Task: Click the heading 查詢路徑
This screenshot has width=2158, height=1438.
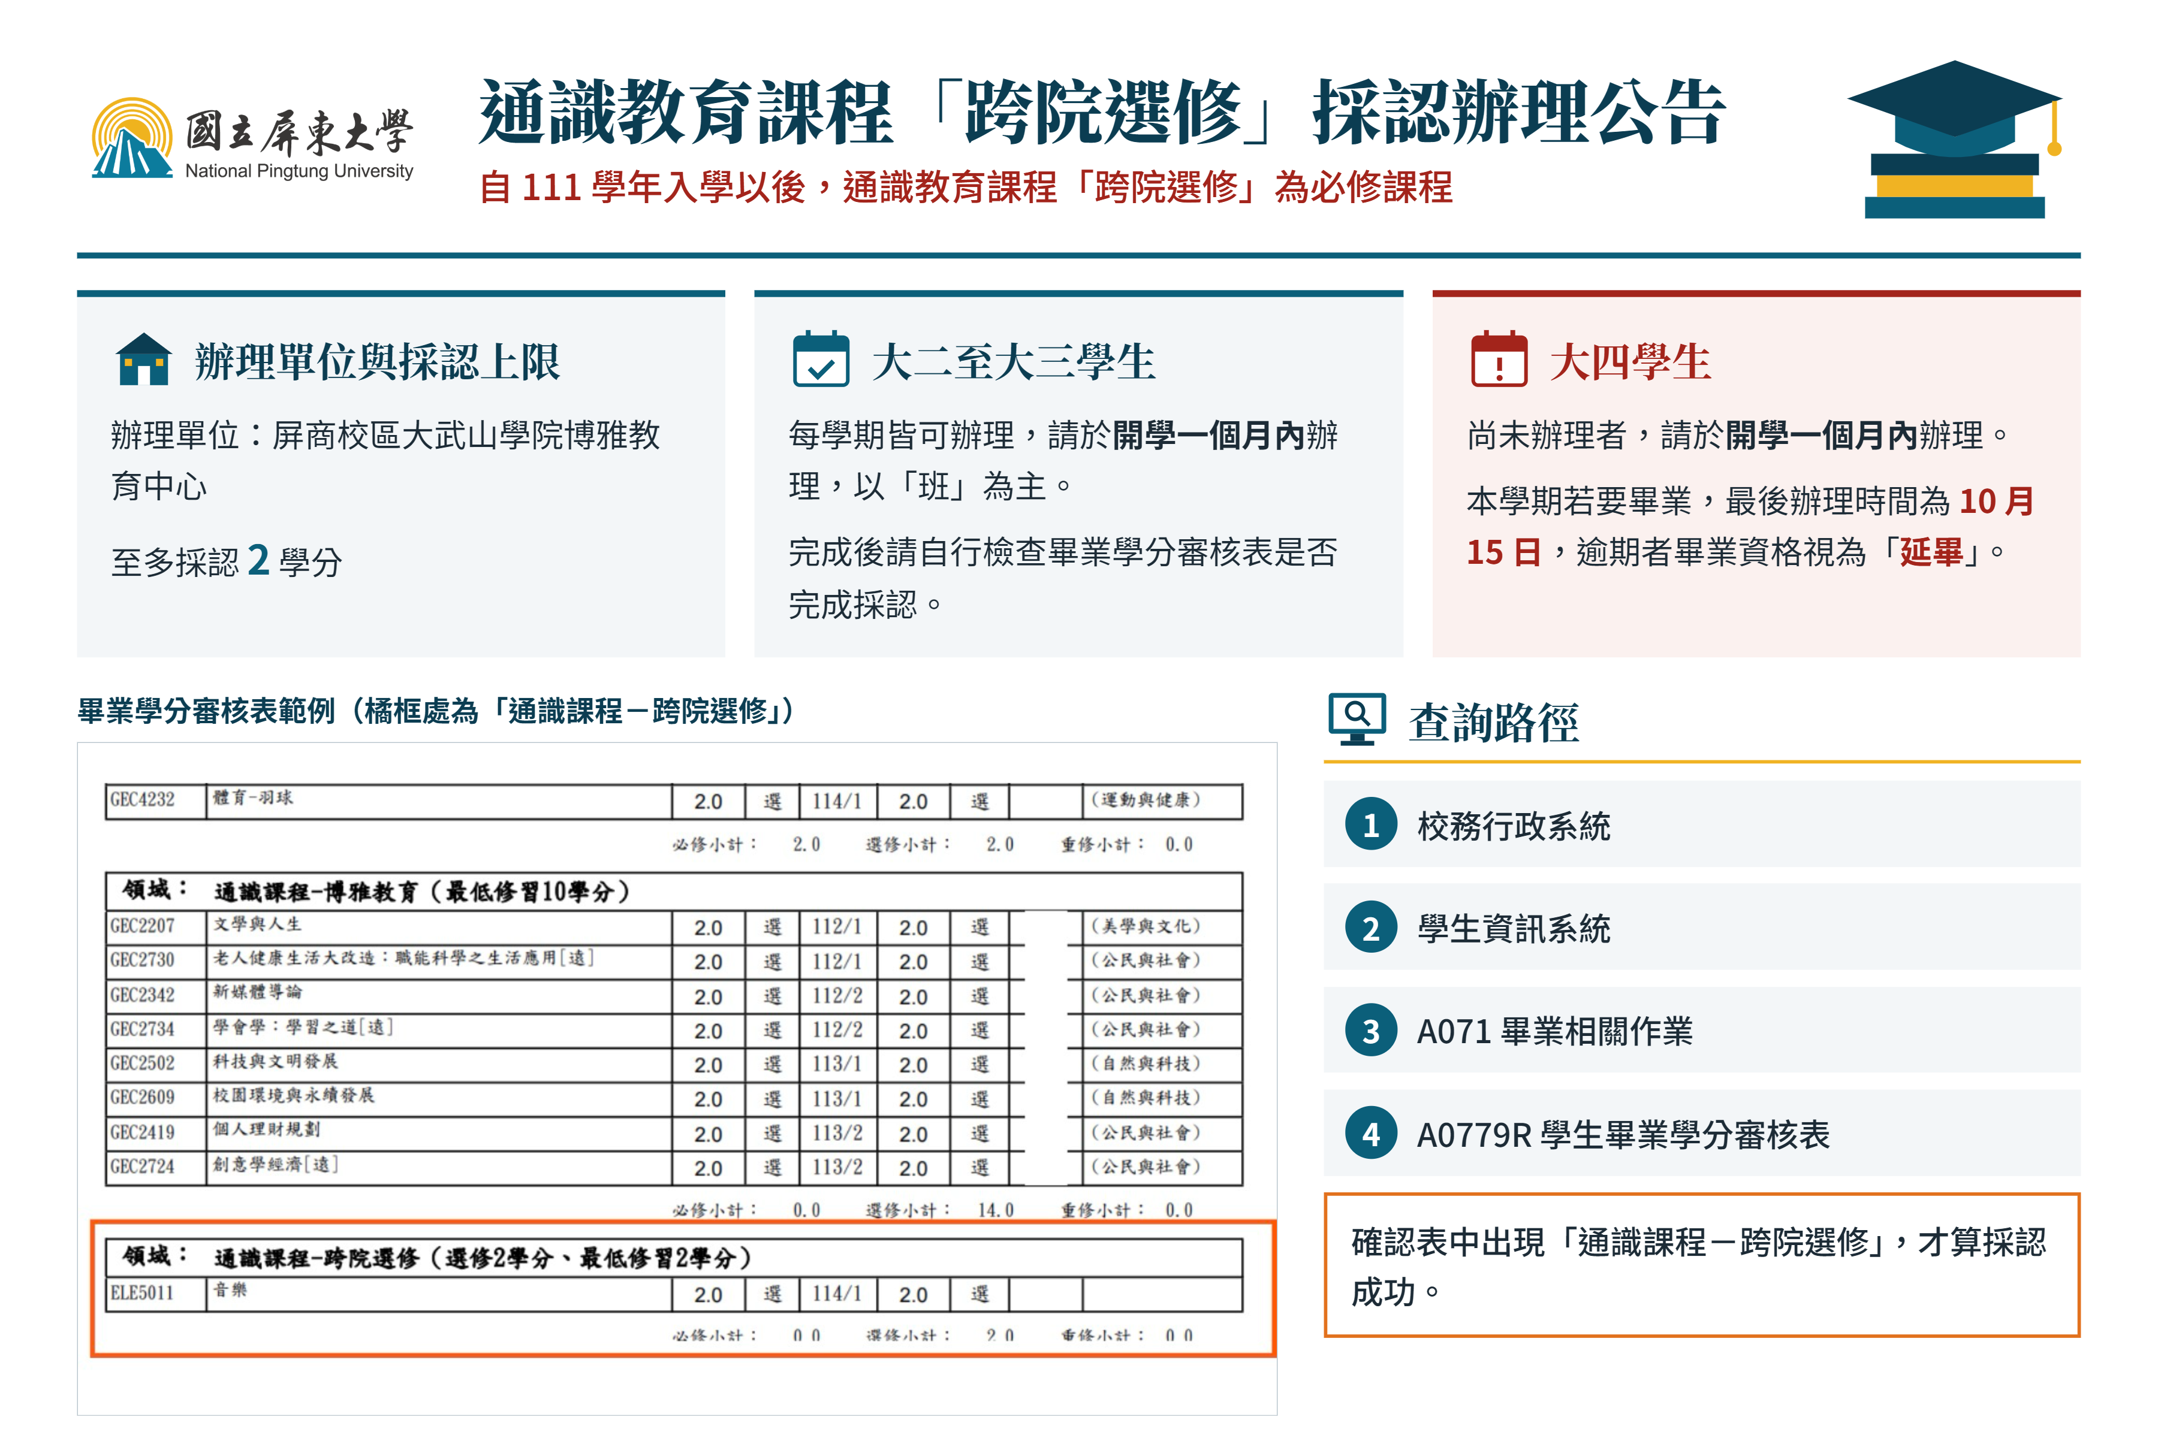Action: click(x=1494, y=723)
